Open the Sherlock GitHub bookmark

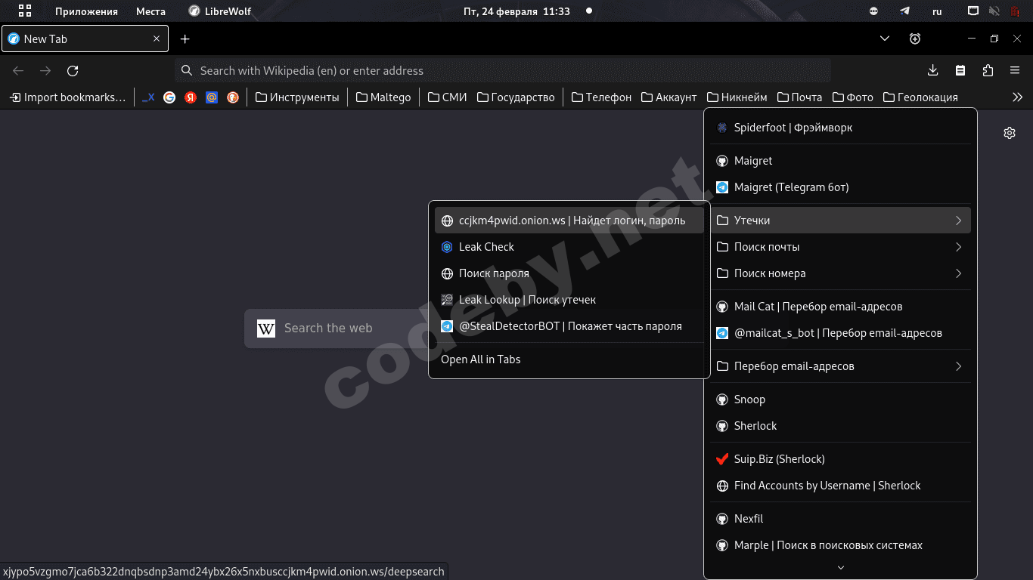(840, 426)
